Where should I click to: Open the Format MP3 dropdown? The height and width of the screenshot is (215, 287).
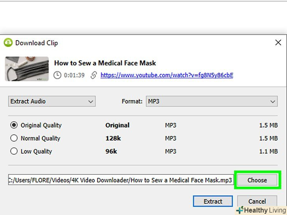[x=212, y=101]
